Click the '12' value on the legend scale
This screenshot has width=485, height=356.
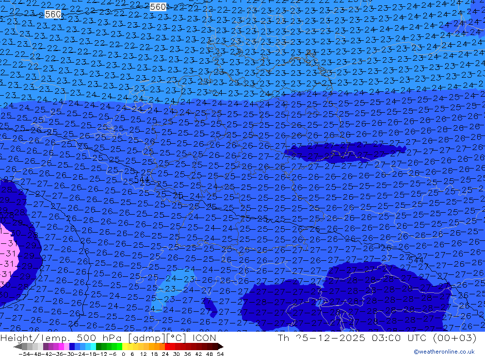143,354
